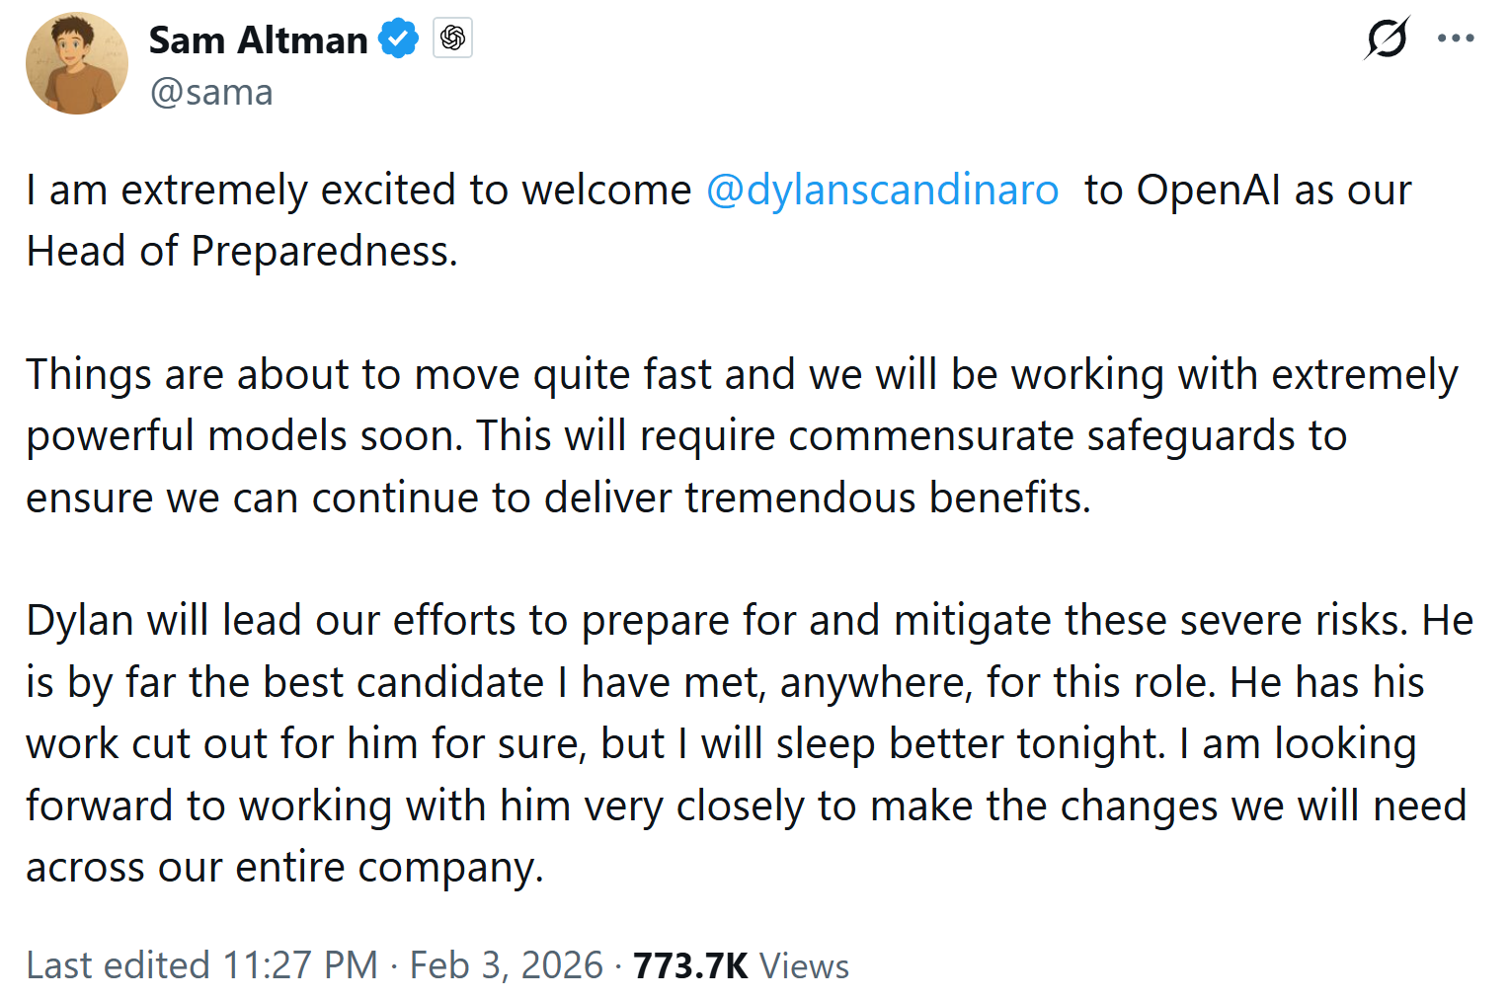This screenshot has width=1509, height=998.
Task: Click the "across our entire company." closing line
Action: pyautogui.click(x=284, y=867)
